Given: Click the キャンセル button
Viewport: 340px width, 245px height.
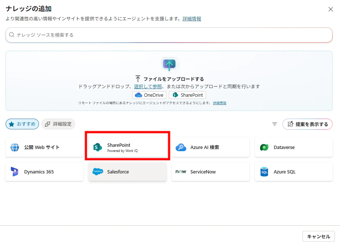Looking at the screenshot, I should [x=318, y=236].
